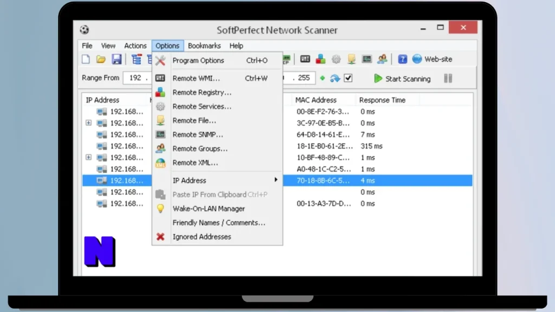555x312 pixels.
Task: Open the File menu
Action: click(87, 45)
